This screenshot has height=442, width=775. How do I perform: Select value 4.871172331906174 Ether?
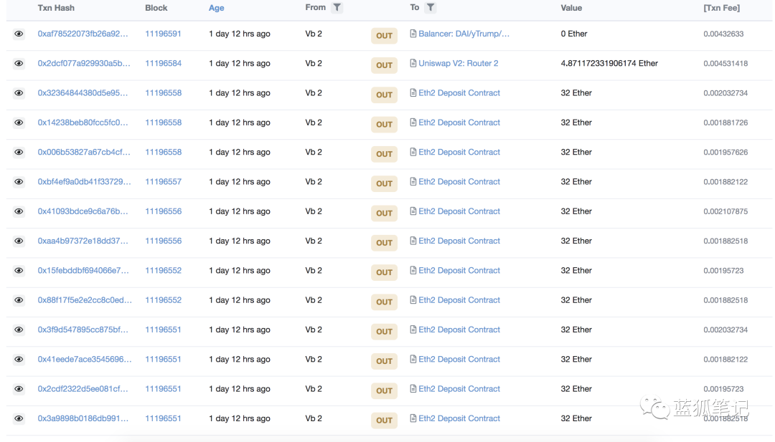click(x=609, y=64)
